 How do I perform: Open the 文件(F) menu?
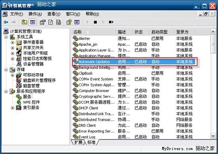(x=16, y=14)
